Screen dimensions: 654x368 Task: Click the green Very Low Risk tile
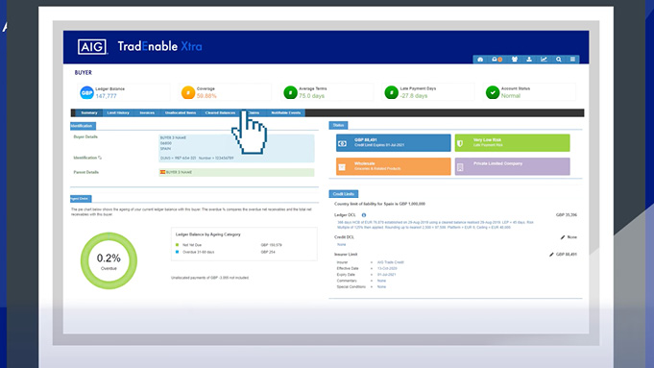point(512,143)
